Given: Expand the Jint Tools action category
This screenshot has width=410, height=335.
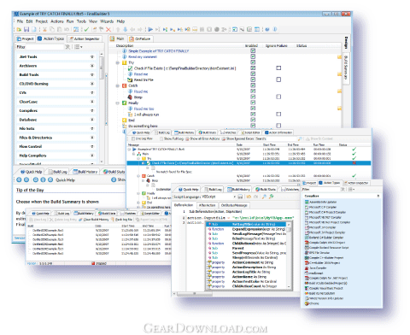Looking at the screenshot, I should click(92, 57).
